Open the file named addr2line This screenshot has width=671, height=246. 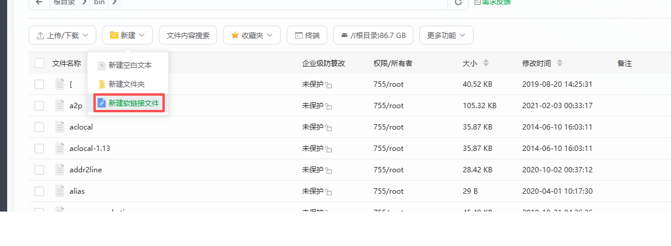coord(86,170)
